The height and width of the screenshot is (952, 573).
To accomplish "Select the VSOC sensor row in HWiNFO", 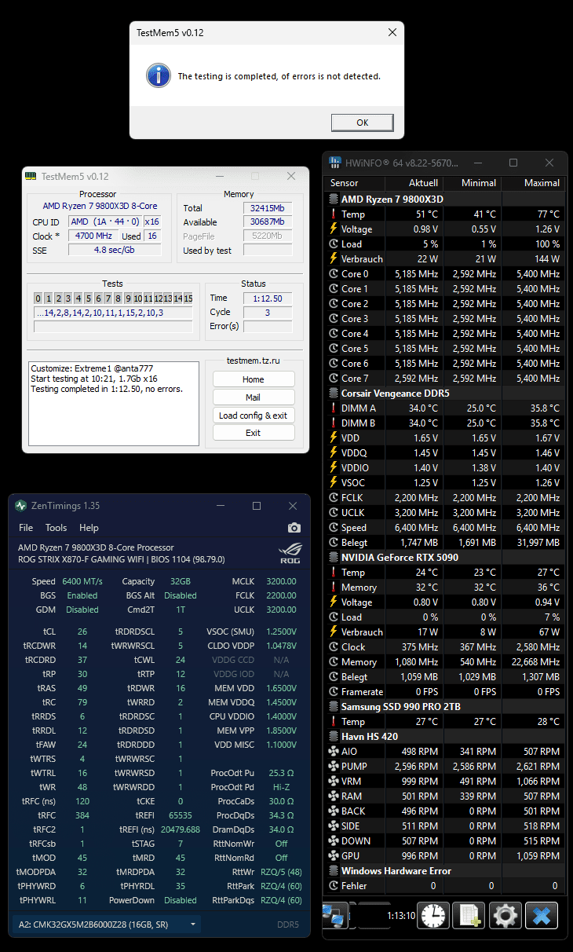I will pyautogui.click(x=444, y=482).
